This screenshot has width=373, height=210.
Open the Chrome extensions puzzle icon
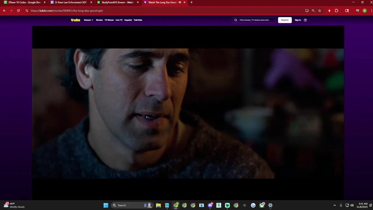tap(337, 10)
